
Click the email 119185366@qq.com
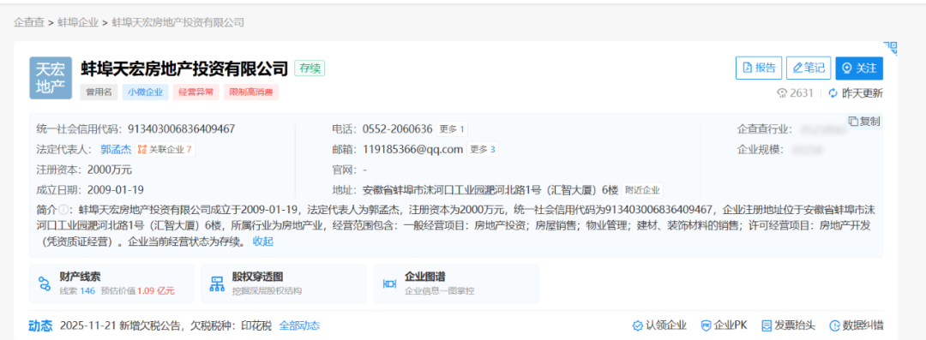pyautogui.click(x=412, y=149)
